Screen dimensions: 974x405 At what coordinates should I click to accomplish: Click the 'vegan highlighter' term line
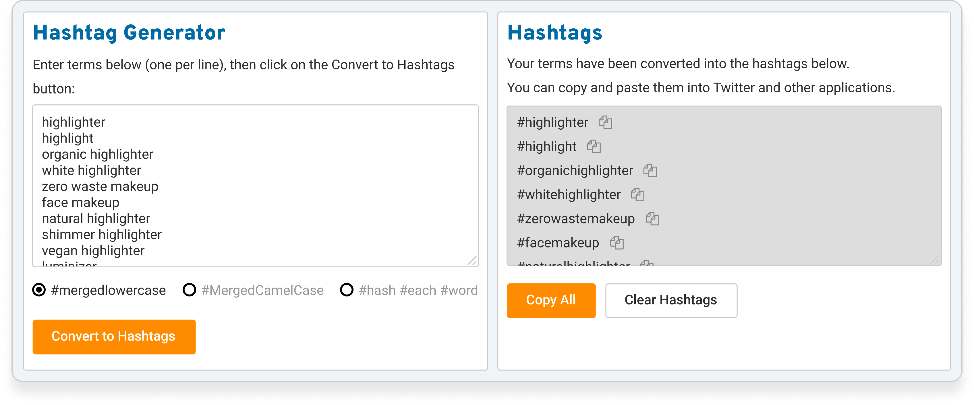pyautogui.click(x=93, y=251)
